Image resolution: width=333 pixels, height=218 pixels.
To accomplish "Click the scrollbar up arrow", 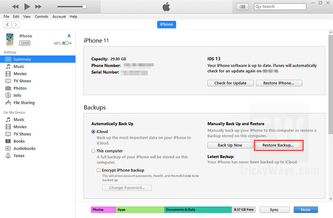I will [331, 32].
